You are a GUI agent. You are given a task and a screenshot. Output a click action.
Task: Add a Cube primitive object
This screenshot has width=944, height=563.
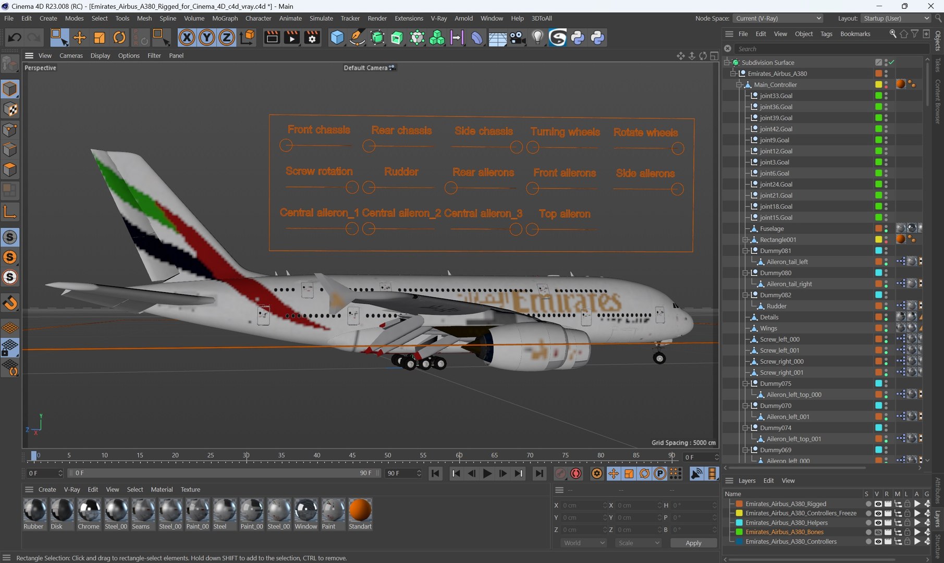(x=337, y=38)
